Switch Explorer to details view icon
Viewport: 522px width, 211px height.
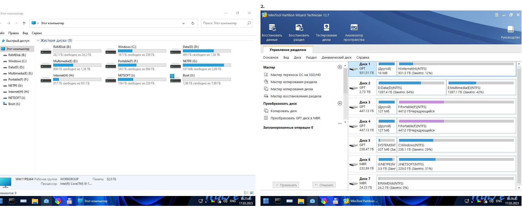pos(246,193)
